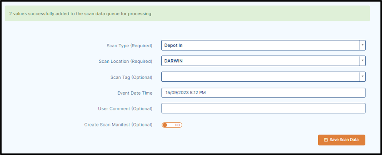Focus the User Comment text box
The width and height of the screenshot is (382, 155).
tap(264, 108)
